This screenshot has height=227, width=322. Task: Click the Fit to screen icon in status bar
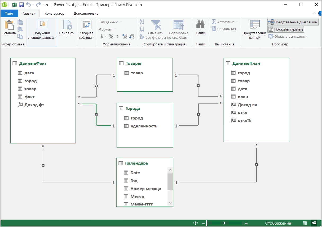tap(196, 223)
